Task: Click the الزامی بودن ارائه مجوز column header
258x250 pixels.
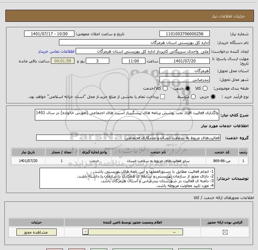Action: click(225, 222)
